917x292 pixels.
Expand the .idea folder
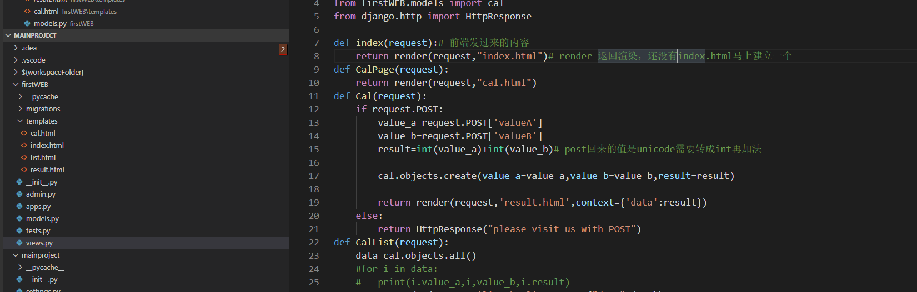coord(146,48)
